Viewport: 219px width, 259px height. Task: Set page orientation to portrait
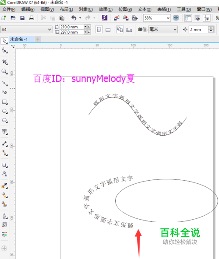coord(99,30)
